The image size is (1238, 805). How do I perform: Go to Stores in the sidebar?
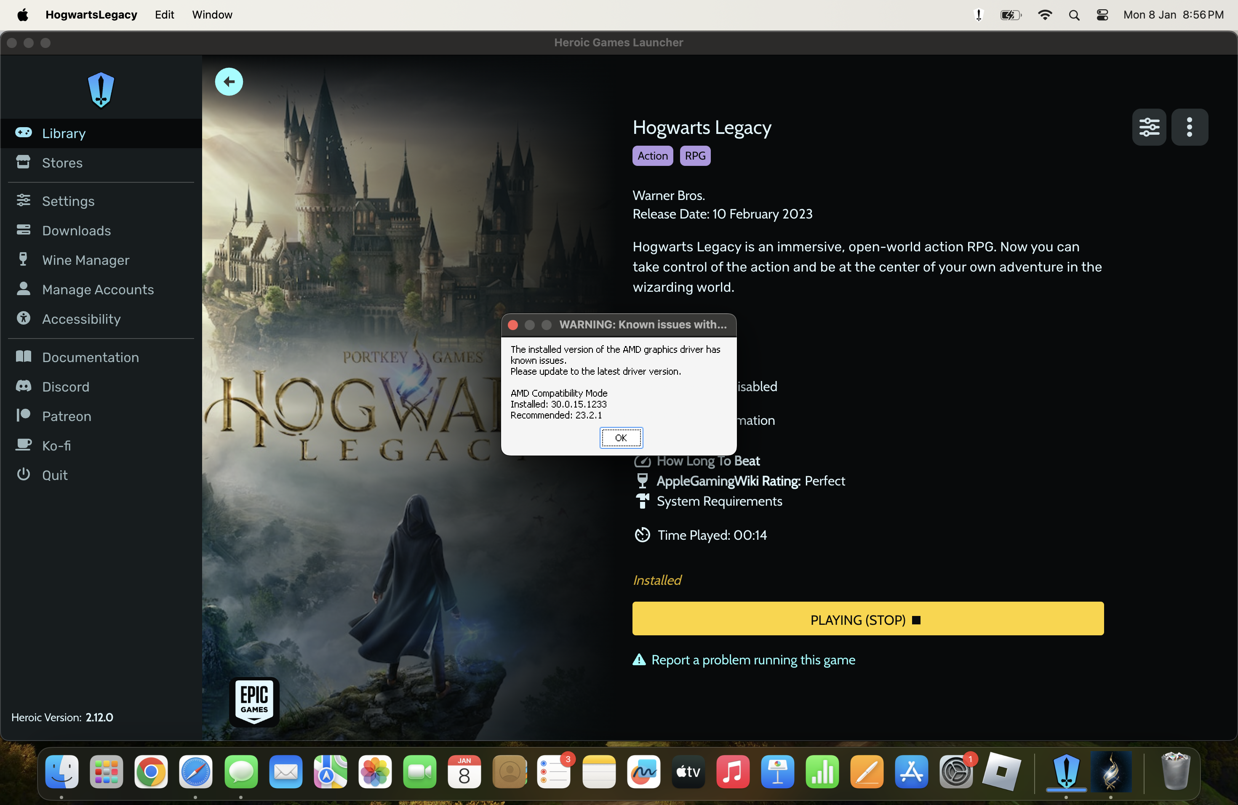(101, 163)
